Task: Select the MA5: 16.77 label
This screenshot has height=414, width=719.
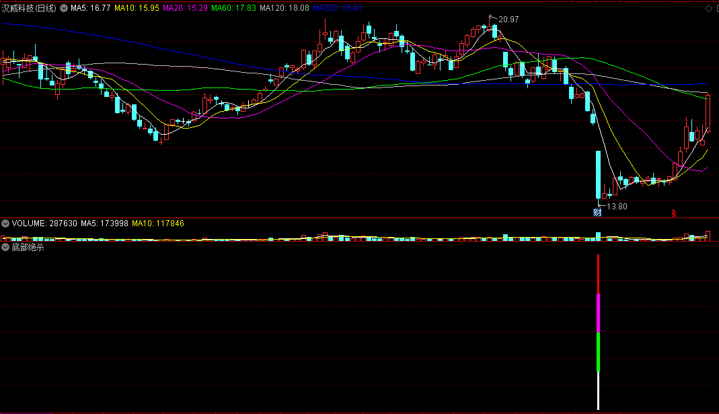Action: 90,8
